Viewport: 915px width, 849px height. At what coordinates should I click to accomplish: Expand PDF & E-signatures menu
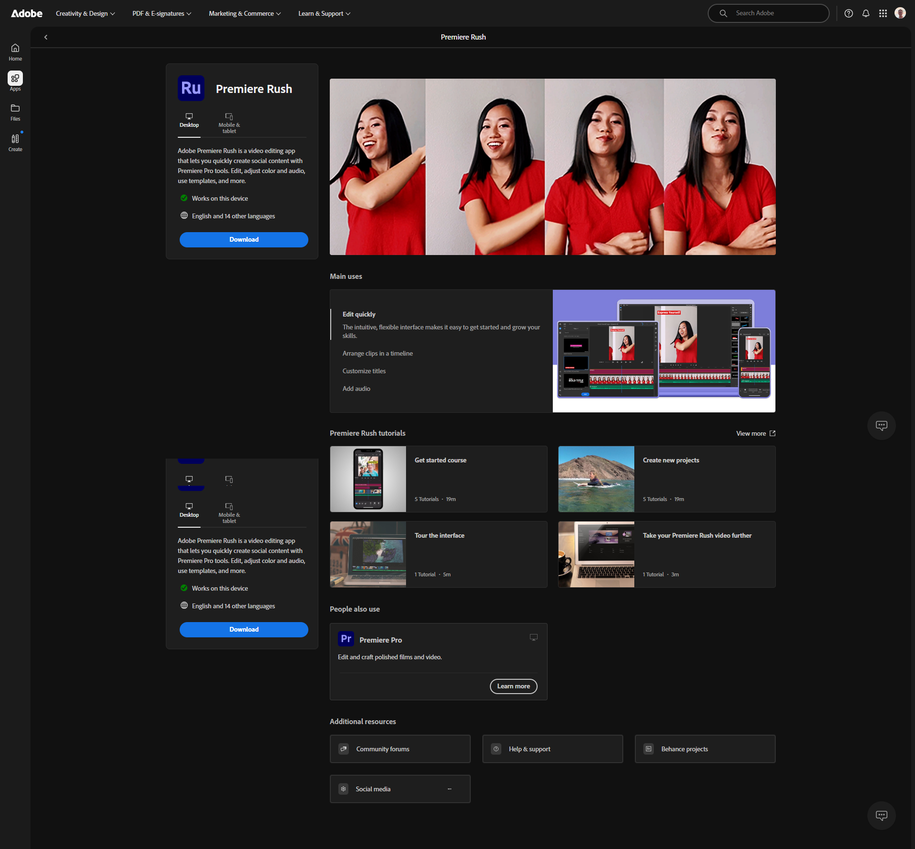pyautogui.click(x=162, y=13)
